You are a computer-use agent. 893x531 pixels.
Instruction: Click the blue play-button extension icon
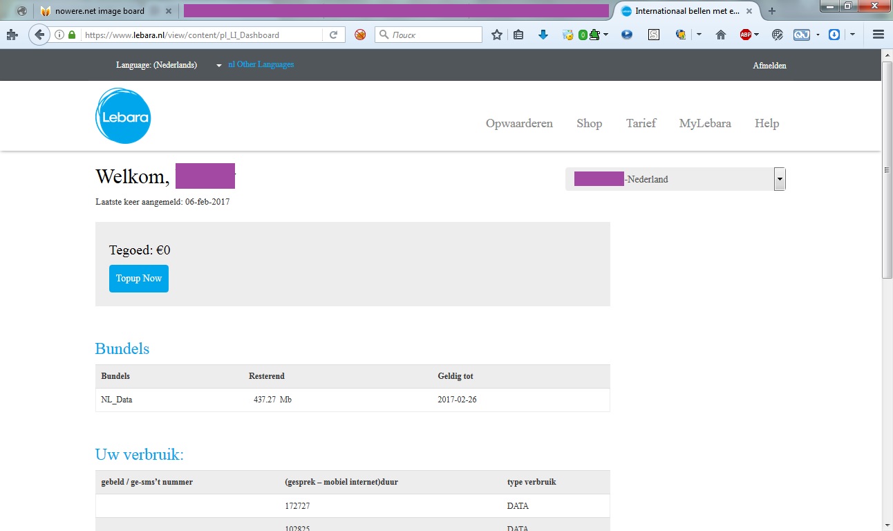(x=627, y=35)
